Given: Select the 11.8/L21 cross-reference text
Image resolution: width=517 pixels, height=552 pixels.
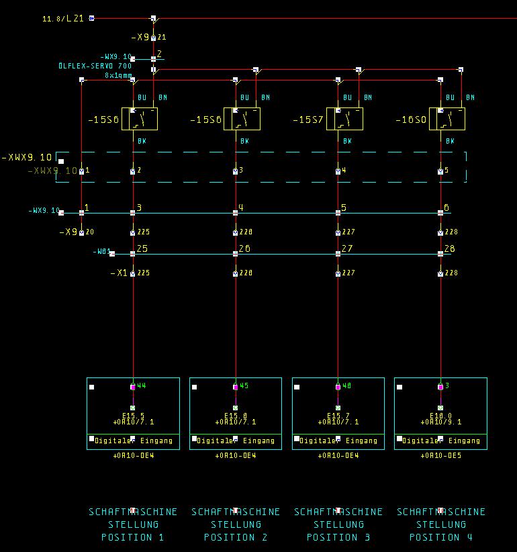Looking at the screenshot, I should click(63, 19).
